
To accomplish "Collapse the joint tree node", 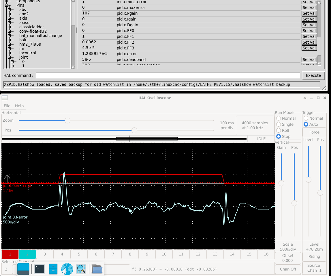I will tap(9, 57).
